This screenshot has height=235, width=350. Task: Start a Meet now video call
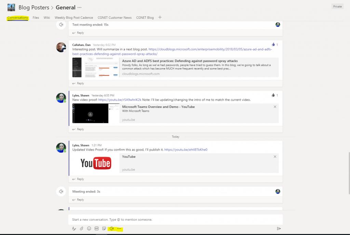coord(112,229)
